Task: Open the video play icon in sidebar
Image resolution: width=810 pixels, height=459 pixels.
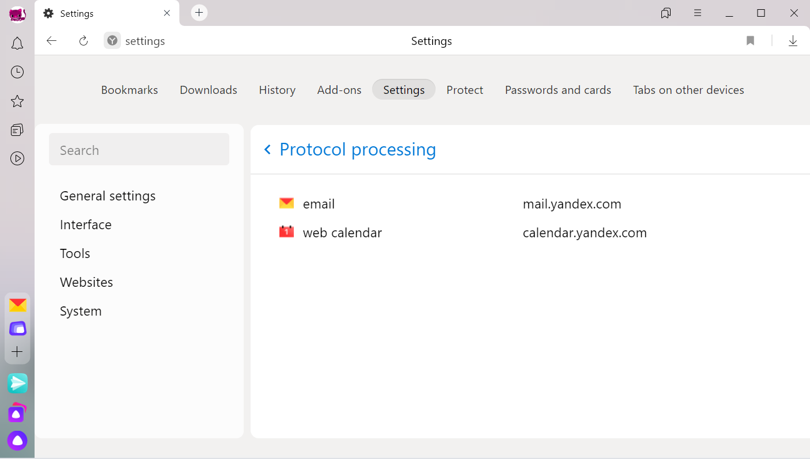Action: coord(17,158)
